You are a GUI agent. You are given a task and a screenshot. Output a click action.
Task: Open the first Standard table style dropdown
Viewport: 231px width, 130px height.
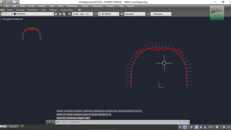135,14
